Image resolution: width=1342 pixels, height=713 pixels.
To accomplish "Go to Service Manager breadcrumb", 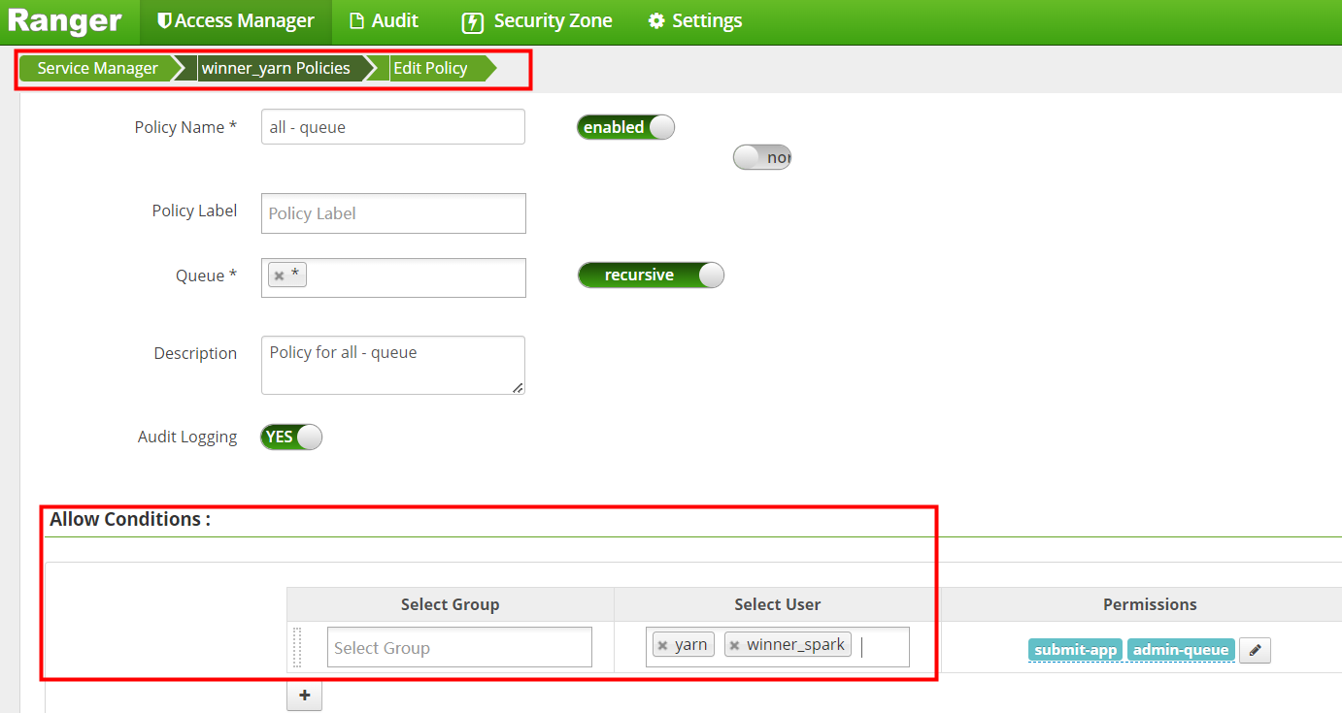I will (x=97, y=68).
